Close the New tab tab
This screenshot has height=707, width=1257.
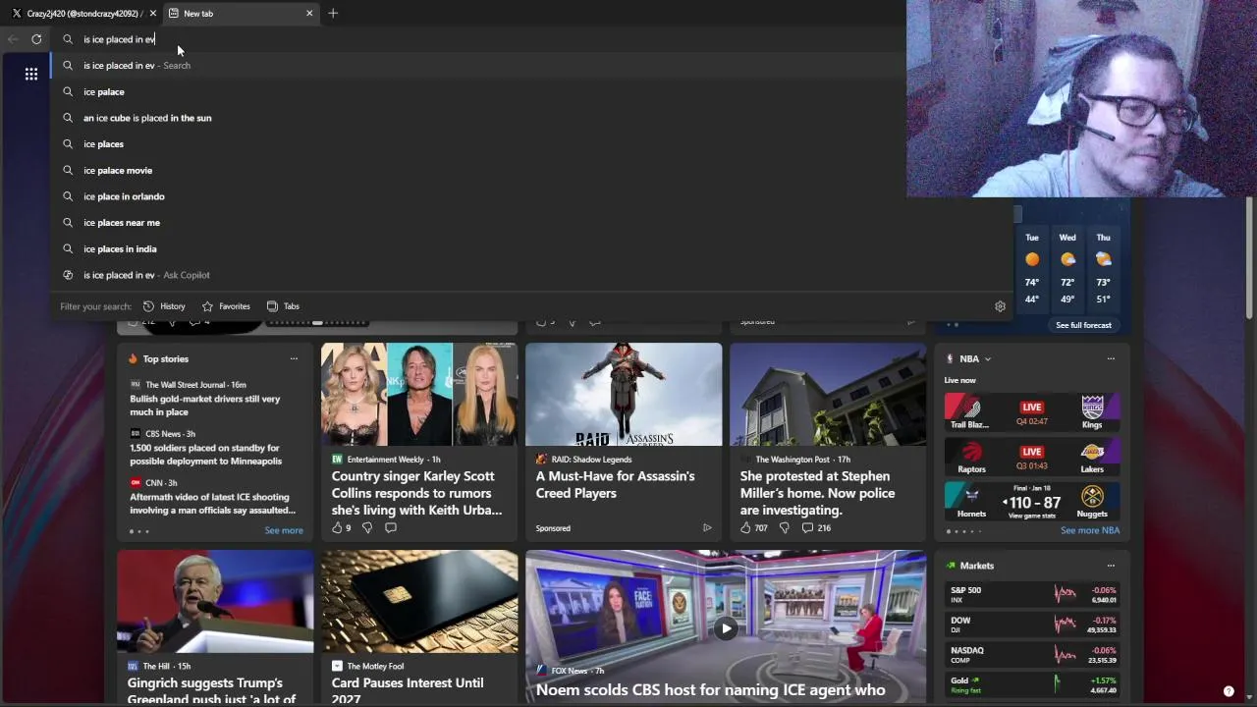pos(309,13)
